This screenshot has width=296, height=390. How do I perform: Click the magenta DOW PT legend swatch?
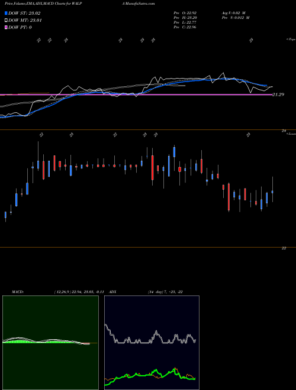[x=6, y=27]
